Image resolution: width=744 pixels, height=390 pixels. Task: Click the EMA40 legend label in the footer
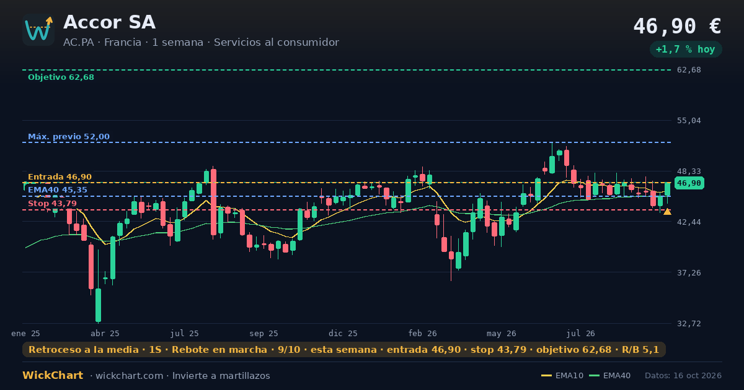coord(617,376)
